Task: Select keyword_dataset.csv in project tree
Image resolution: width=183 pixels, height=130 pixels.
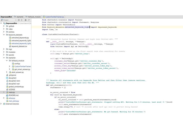Action: pyautogui.click(x=19, y=46)
